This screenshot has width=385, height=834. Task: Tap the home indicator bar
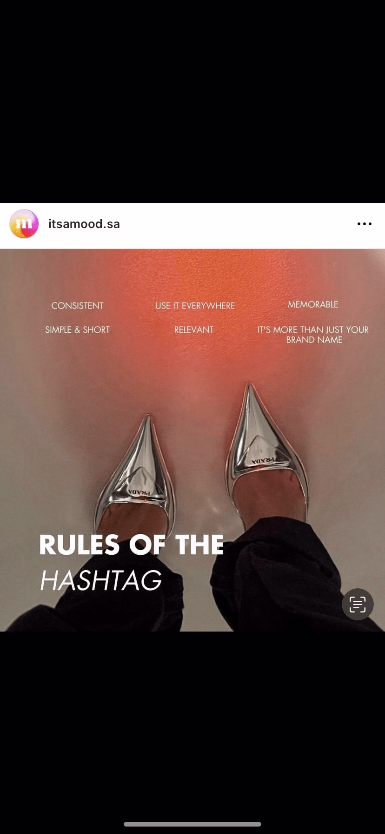coord(192,824)
